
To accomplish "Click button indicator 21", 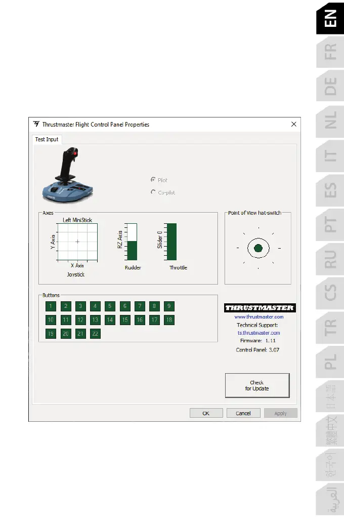I will (x=80, y=334).
